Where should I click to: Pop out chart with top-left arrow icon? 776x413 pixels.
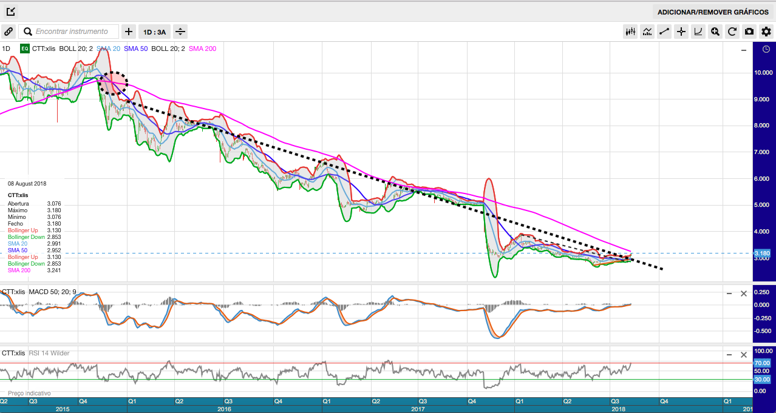click(x=11, y=12)
